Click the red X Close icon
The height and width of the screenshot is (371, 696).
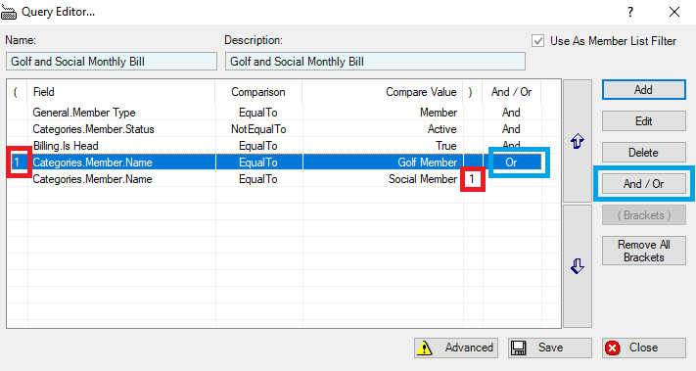tap(613, 348)
